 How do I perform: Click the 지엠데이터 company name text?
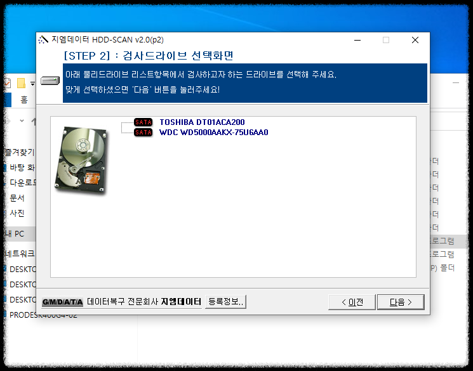pos(181,302)
